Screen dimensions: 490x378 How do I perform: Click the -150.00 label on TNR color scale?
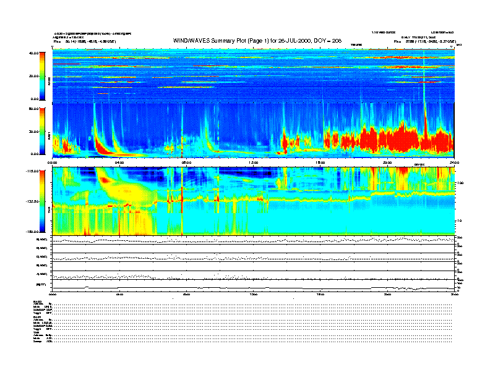point(32,232)
